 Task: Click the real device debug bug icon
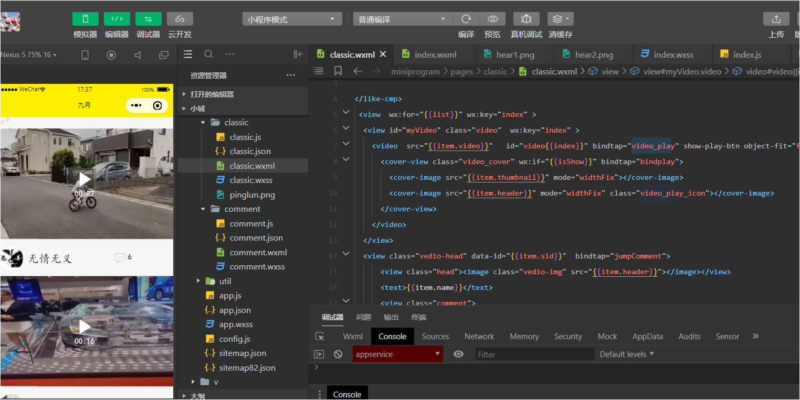[526, 19]
